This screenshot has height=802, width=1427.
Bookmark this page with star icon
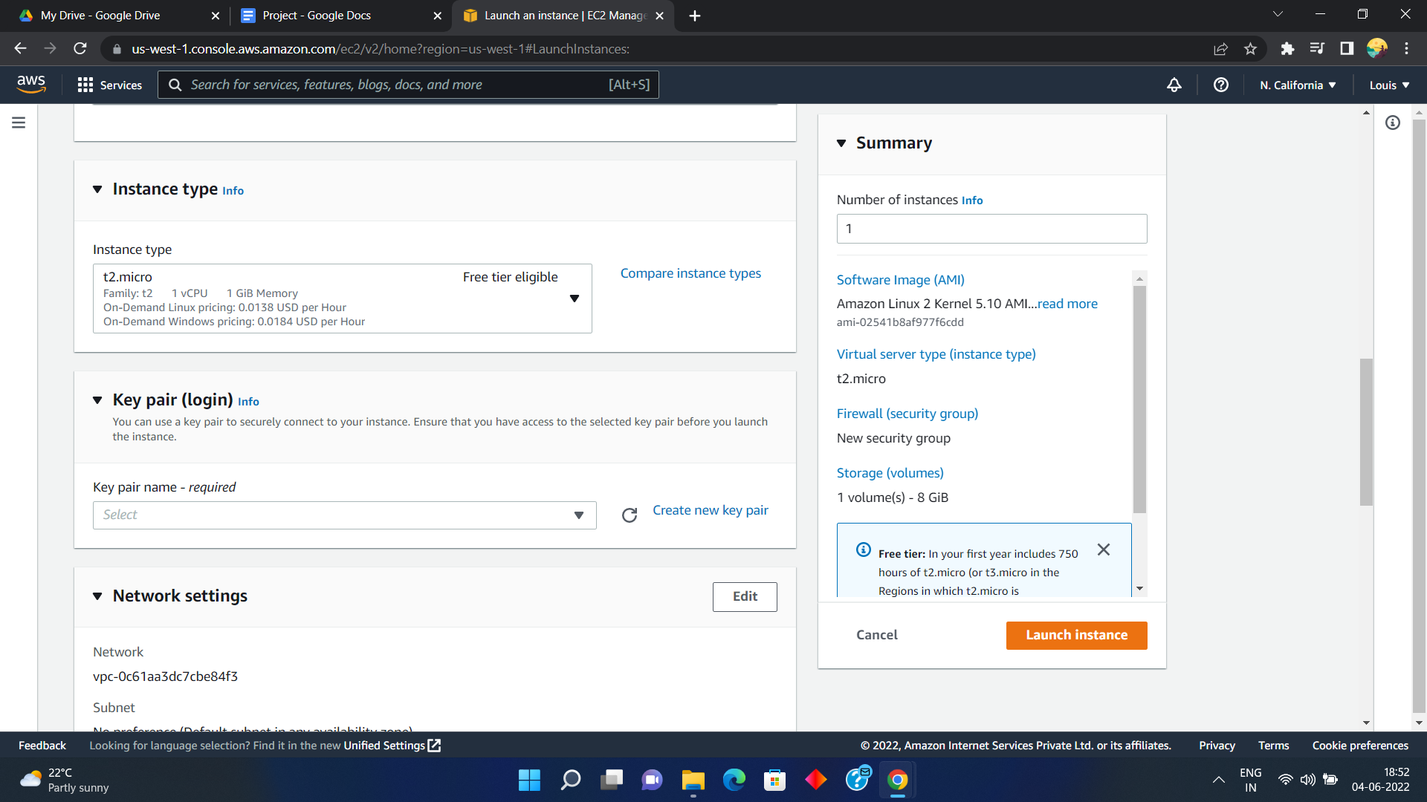(1250, 49)
